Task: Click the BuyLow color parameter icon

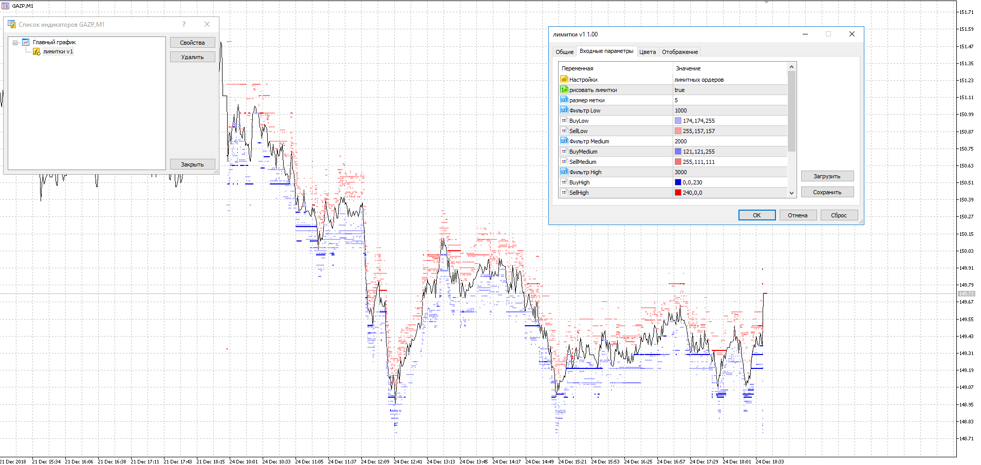Action: (564, 121)
